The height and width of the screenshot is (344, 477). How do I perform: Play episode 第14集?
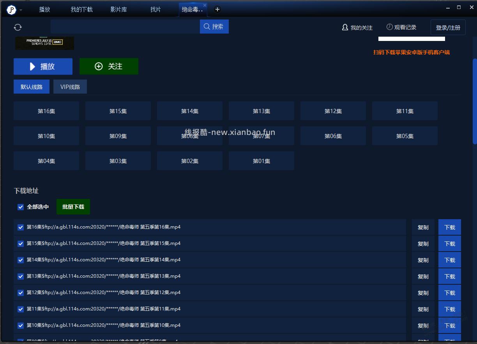190,111
